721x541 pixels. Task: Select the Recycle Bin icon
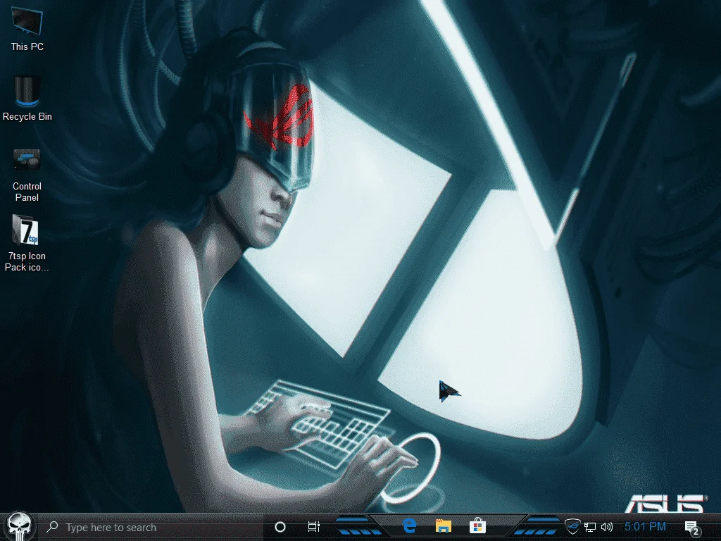27,99
